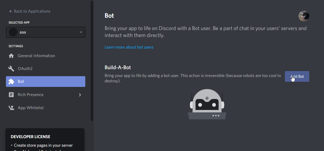Click the App Whitelist person icon

11,108
